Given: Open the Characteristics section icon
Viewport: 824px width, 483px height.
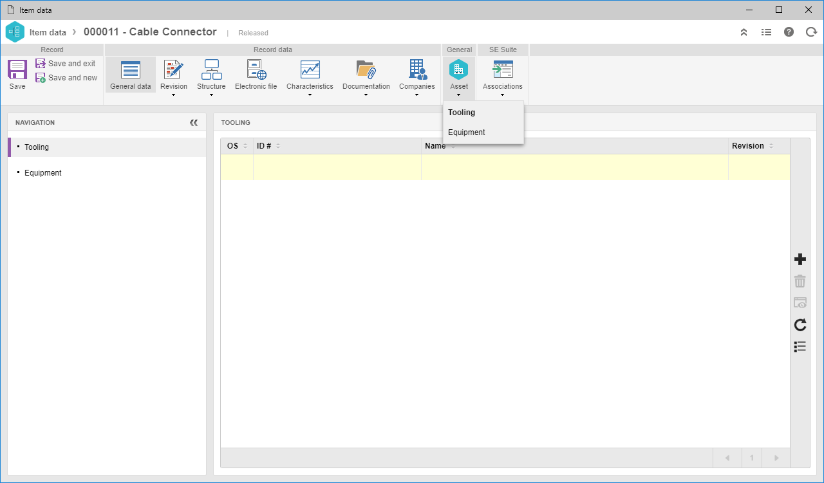Looking at the screenshot, I should pos(310,69).
